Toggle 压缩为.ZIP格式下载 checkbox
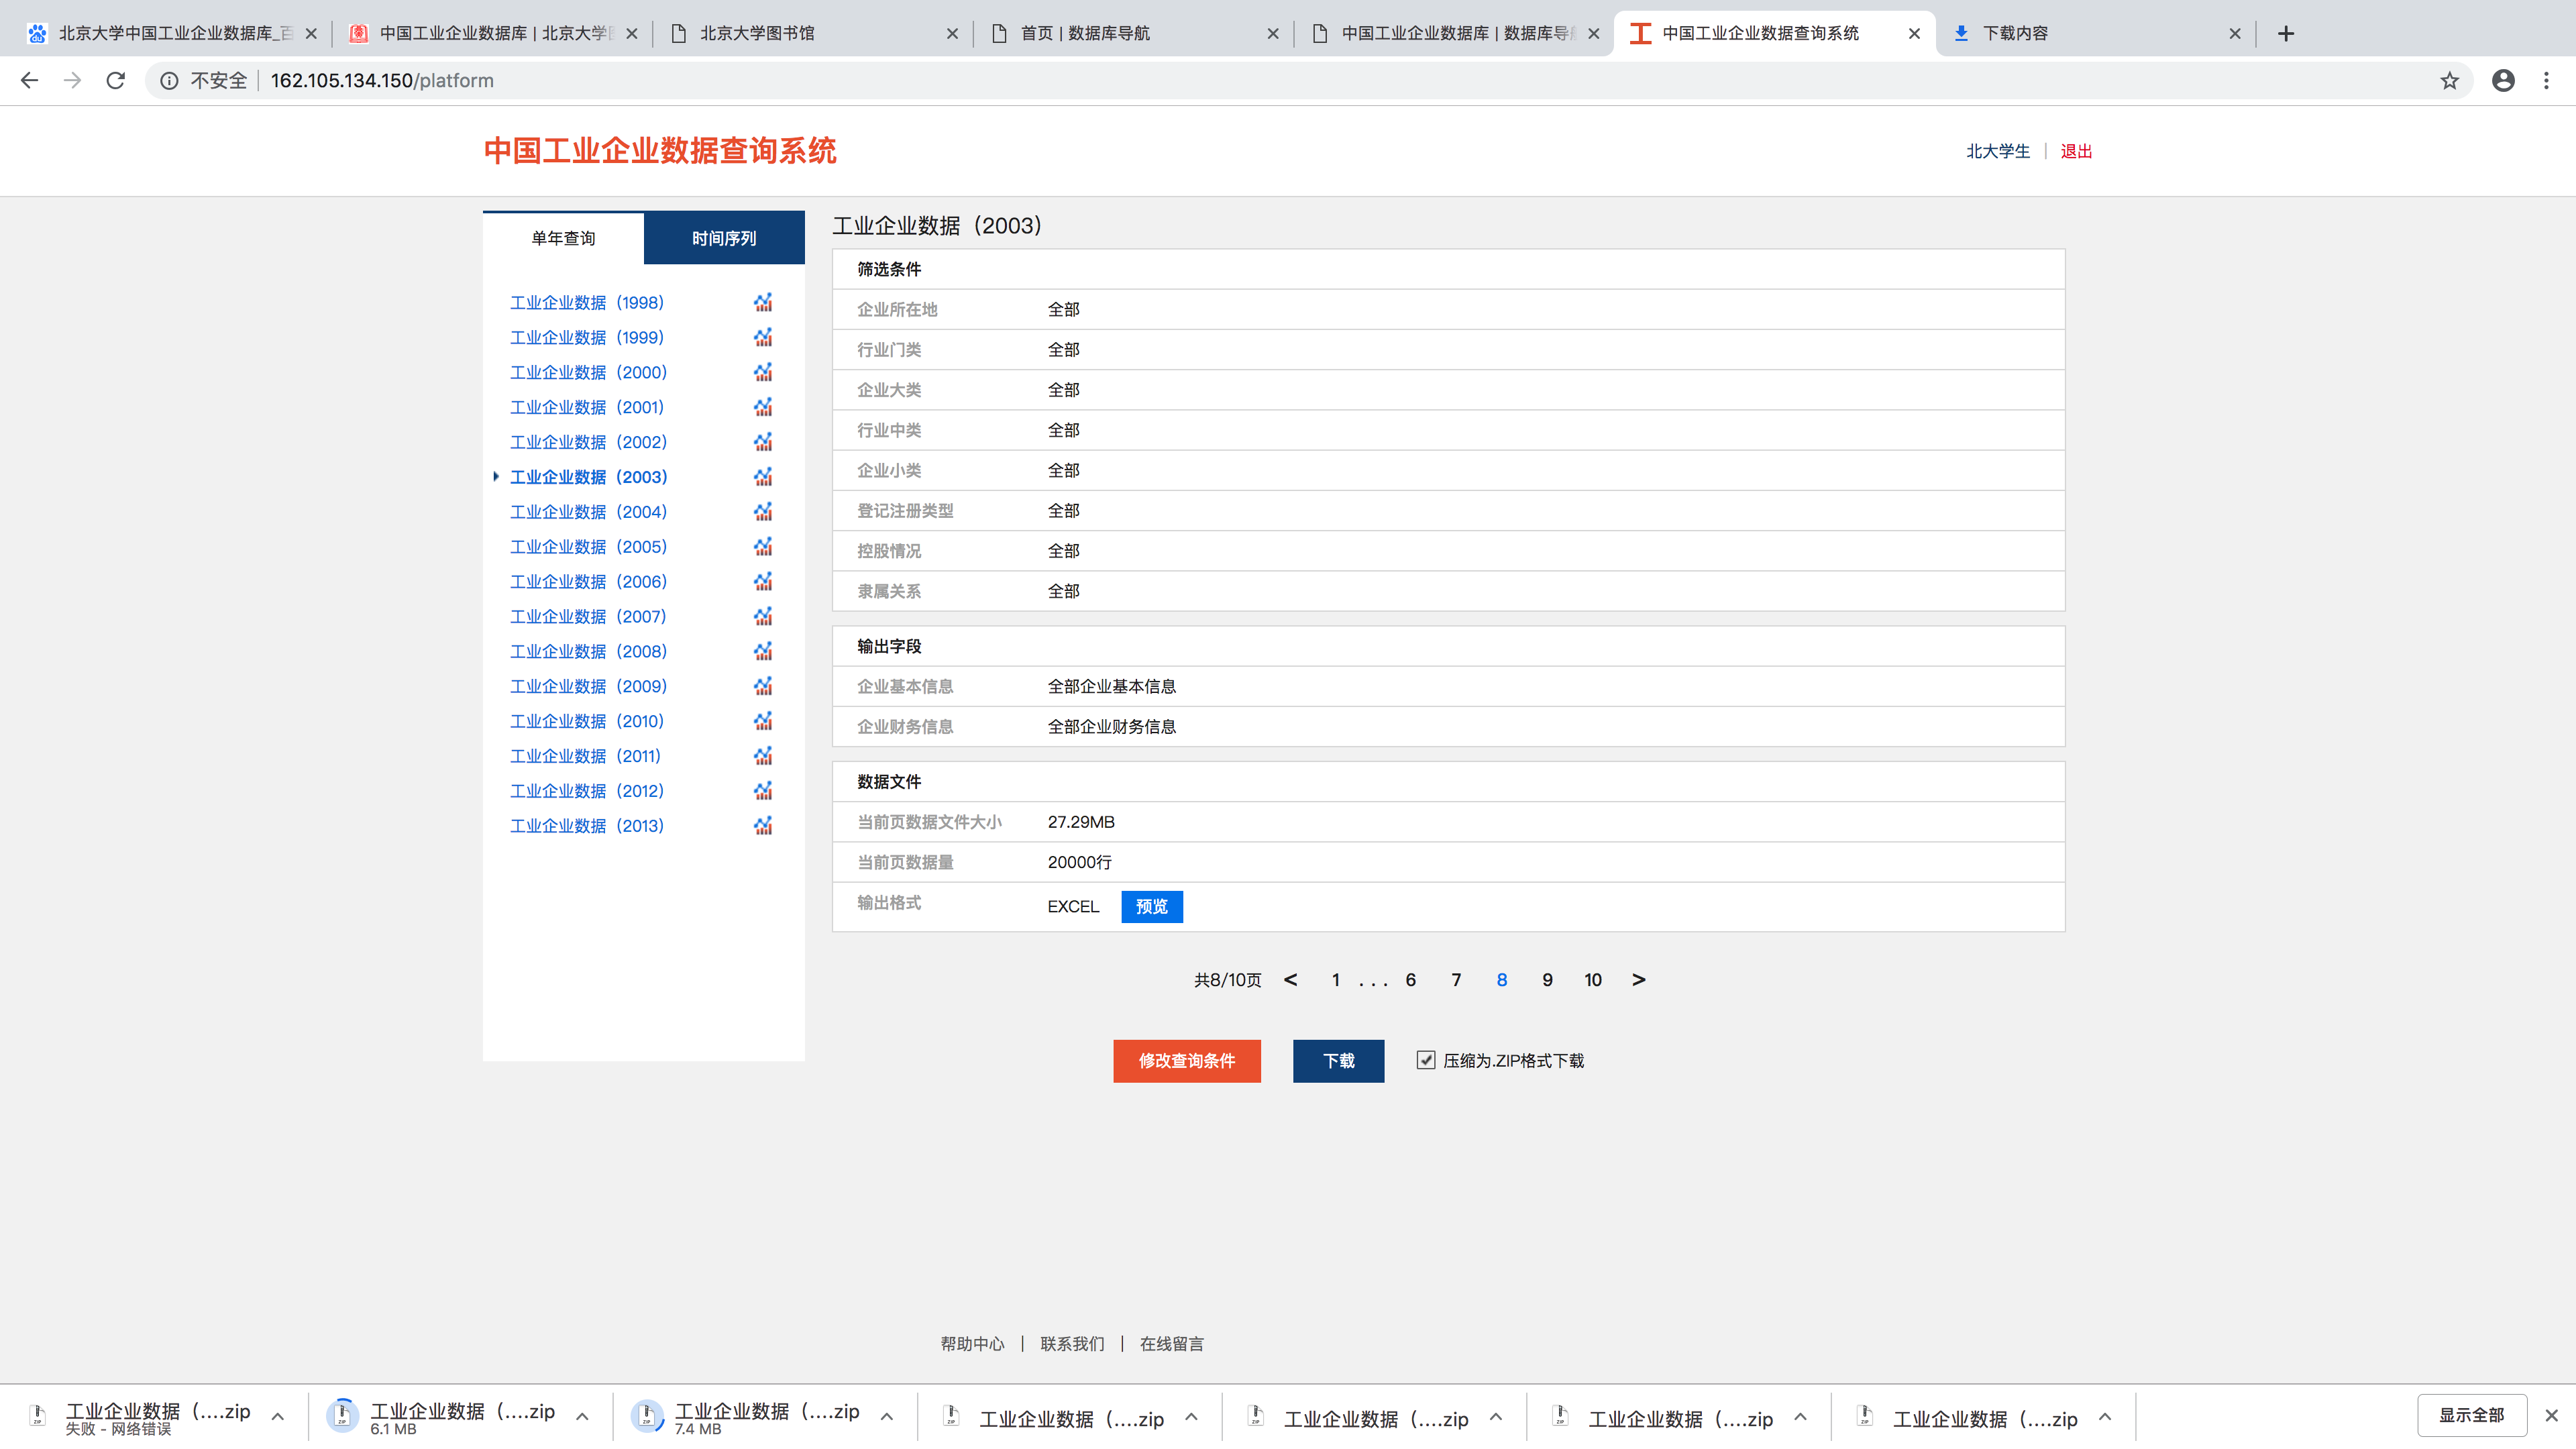This screenshot has width=2576, height=1449. click(1426, 1060)
